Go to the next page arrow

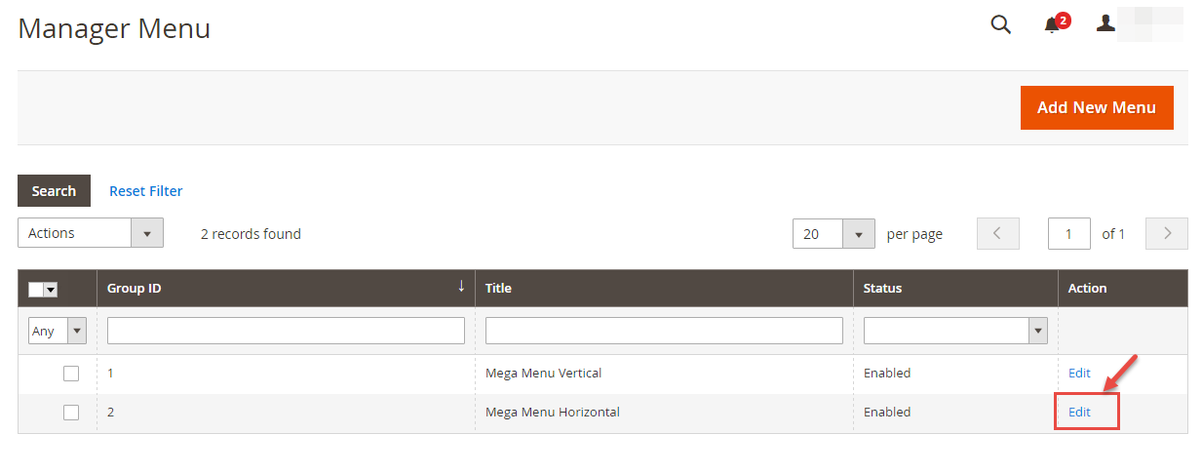[x=1167, y=233]
